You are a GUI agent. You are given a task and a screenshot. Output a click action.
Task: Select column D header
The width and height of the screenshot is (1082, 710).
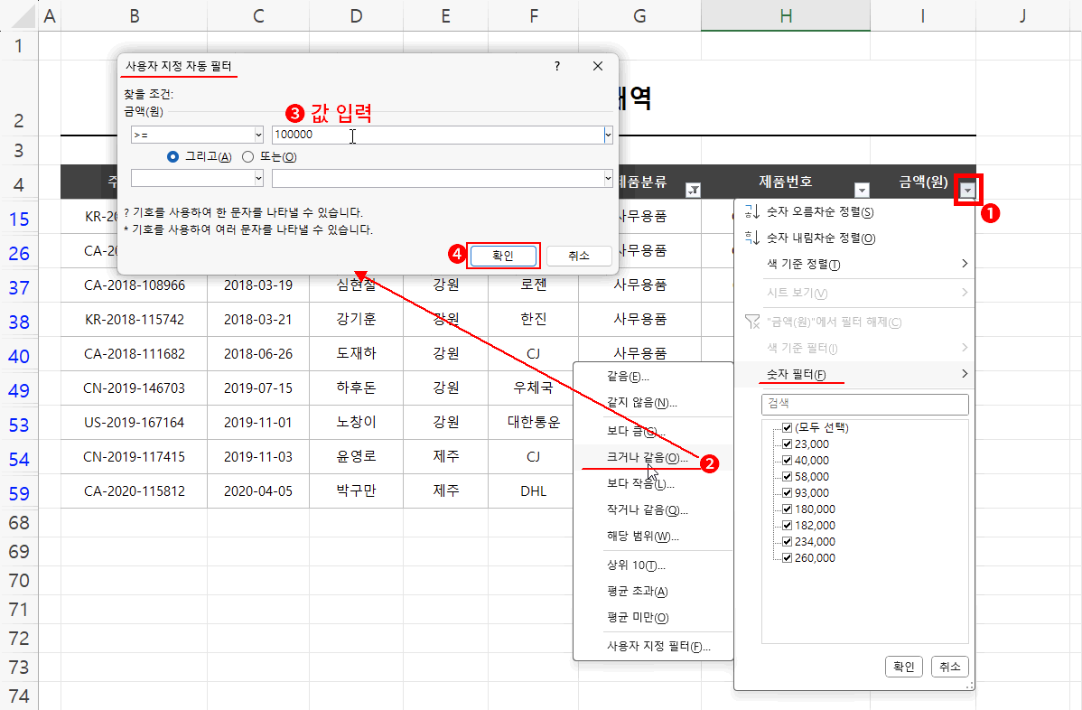pyautogui.click(x=356, y=16)
